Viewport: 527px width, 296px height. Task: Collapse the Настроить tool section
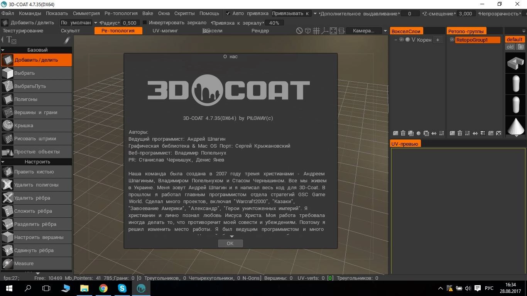click(3, 162)
